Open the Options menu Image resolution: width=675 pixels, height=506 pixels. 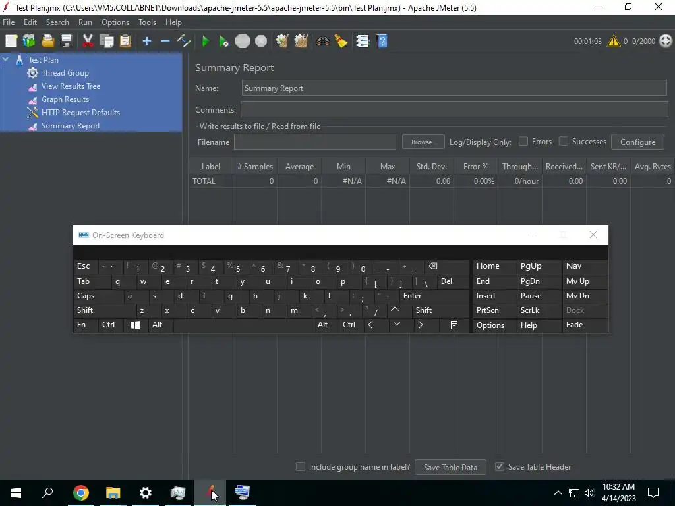tap(115, 22)
